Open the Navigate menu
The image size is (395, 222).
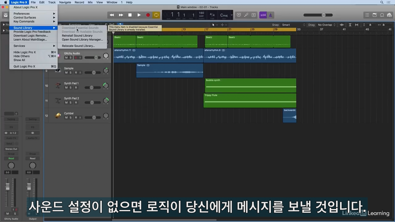point(65,2)
